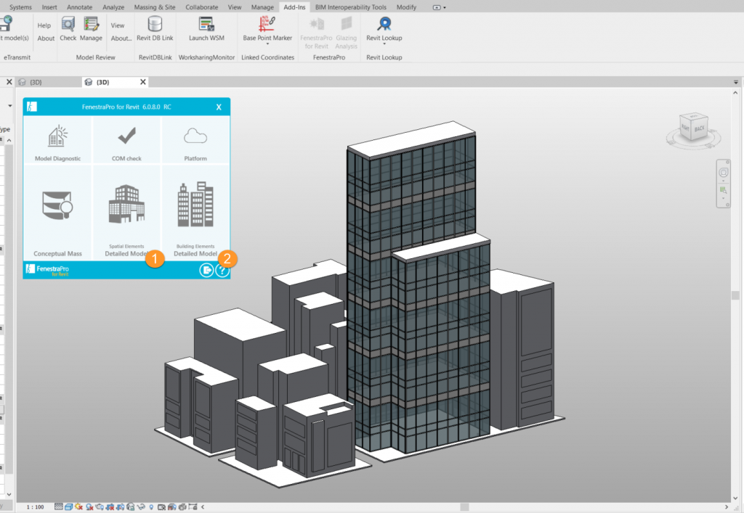
Task: Click the Zoom in Region icon
Action: tap(723, 190)
